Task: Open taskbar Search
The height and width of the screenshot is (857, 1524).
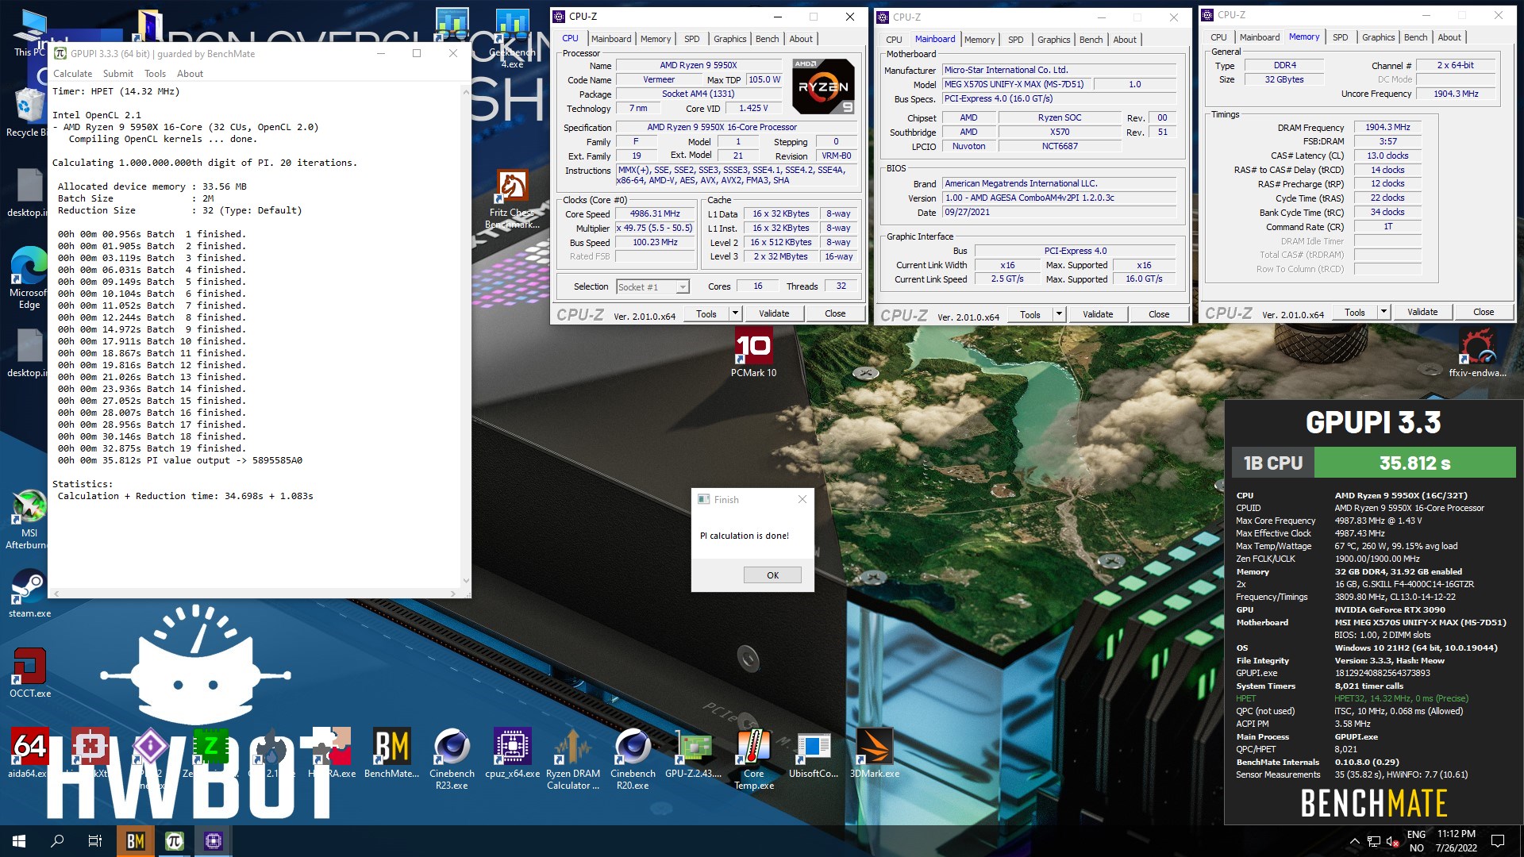Action: [x=57, y=841]
